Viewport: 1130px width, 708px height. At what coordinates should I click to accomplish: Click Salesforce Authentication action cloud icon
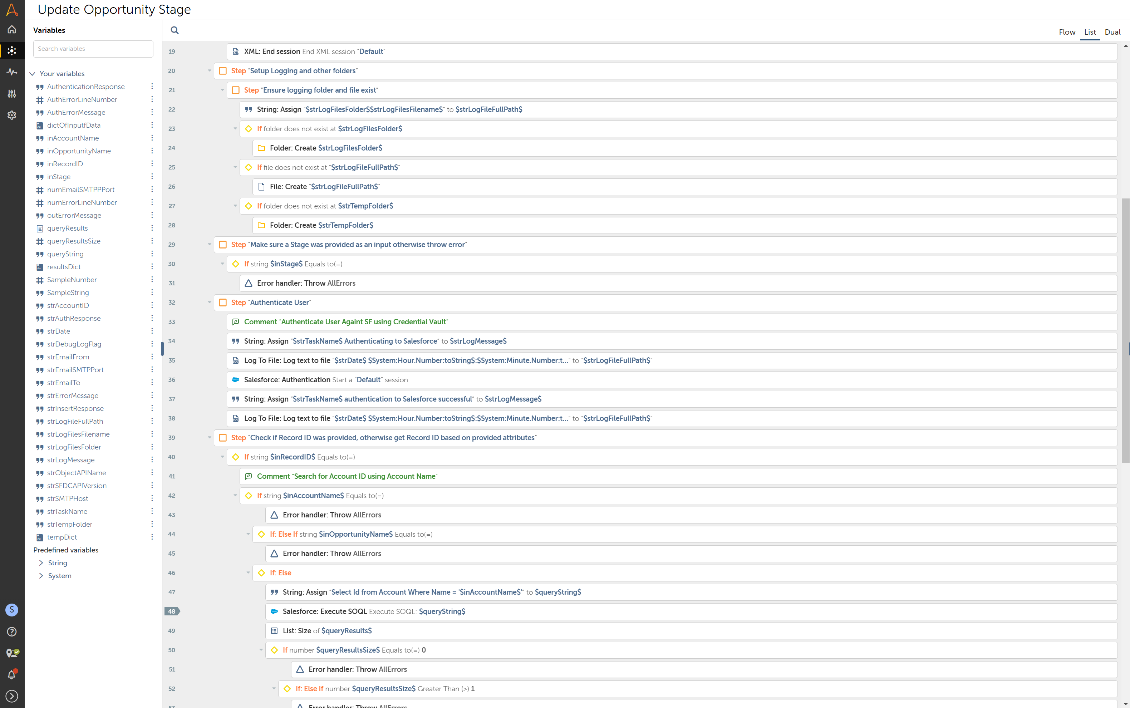236,380
